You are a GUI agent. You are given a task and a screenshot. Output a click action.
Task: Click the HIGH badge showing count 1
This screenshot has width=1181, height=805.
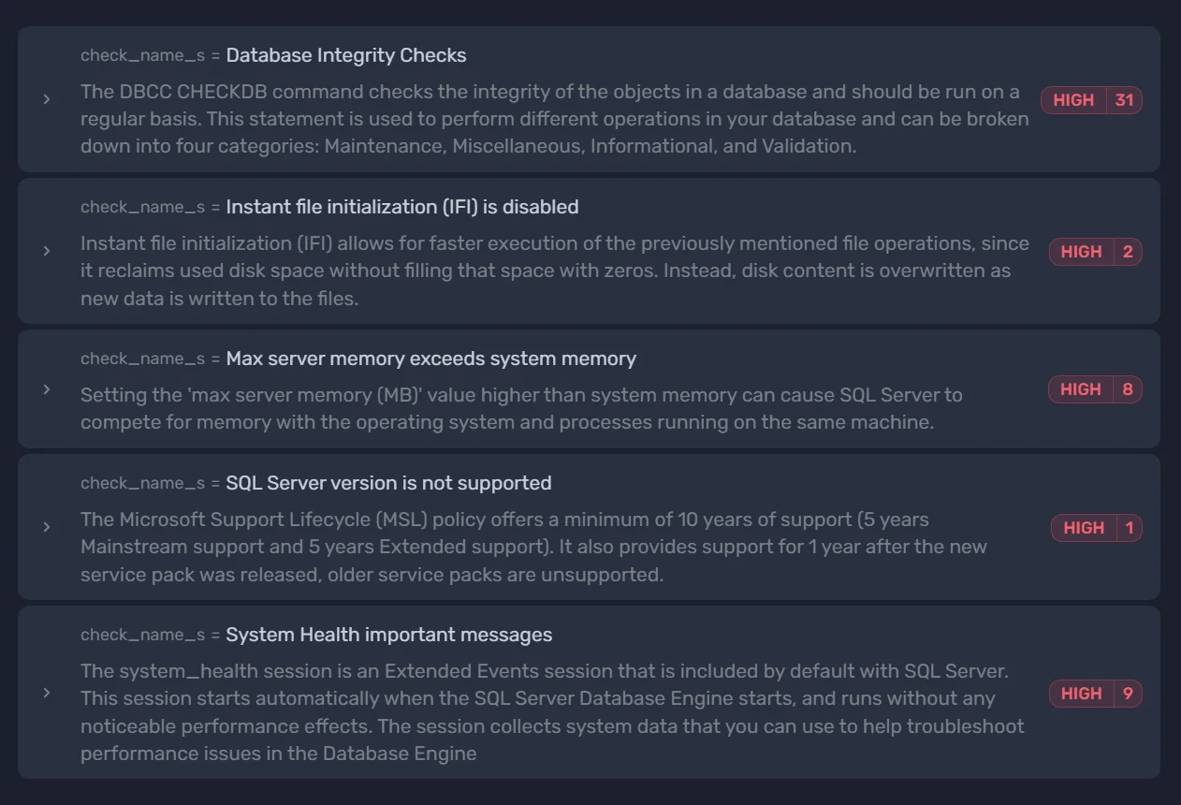point(1096,527)
